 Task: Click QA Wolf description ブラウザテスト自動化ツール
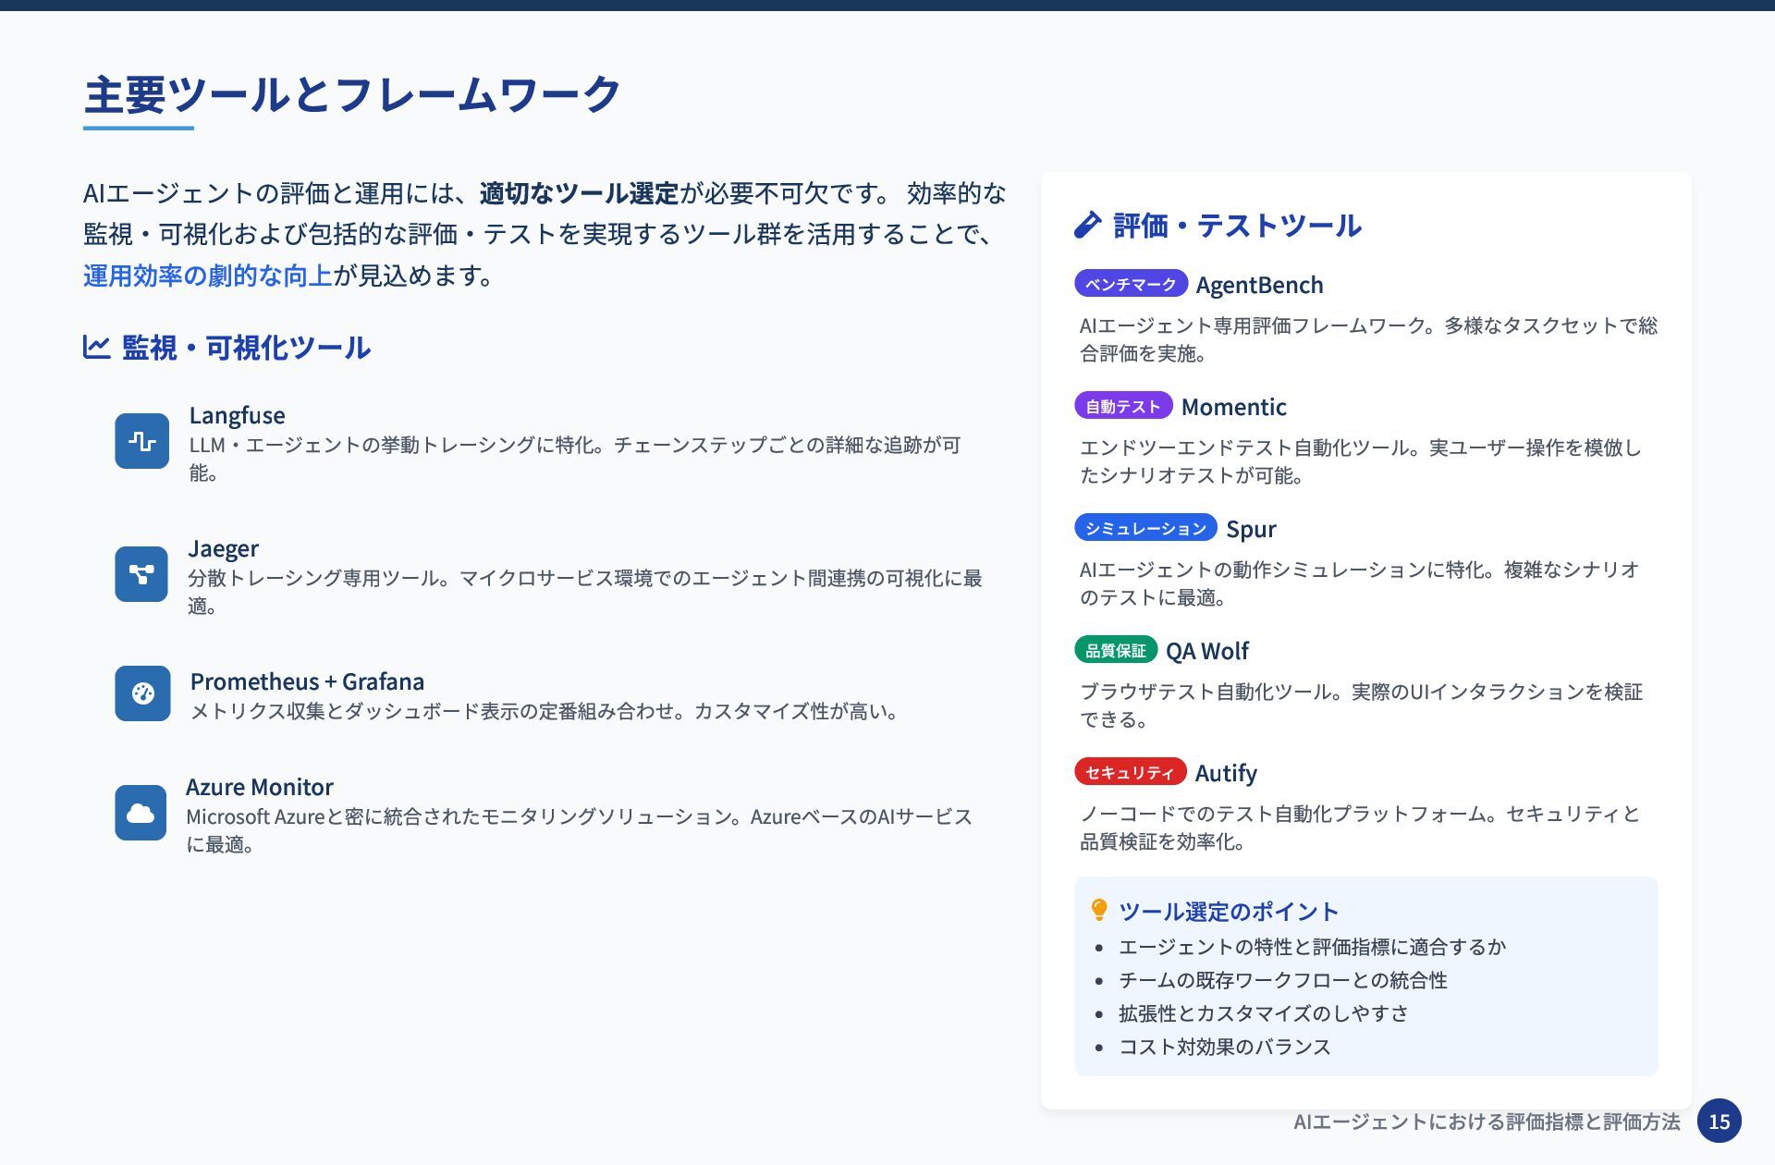tap(1361, 705)
